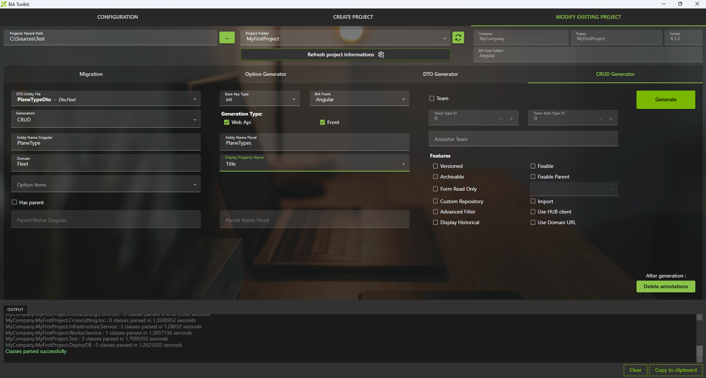
Task: Open the disabled Fixable Parent dropdown
Action: [x=574, y=189]
